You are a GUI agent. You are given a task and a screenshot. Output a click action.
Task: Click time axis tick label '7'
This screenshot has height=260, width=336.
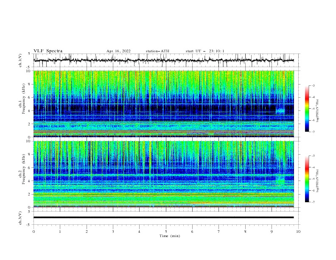pyautogui.click(x=219, y=232)
